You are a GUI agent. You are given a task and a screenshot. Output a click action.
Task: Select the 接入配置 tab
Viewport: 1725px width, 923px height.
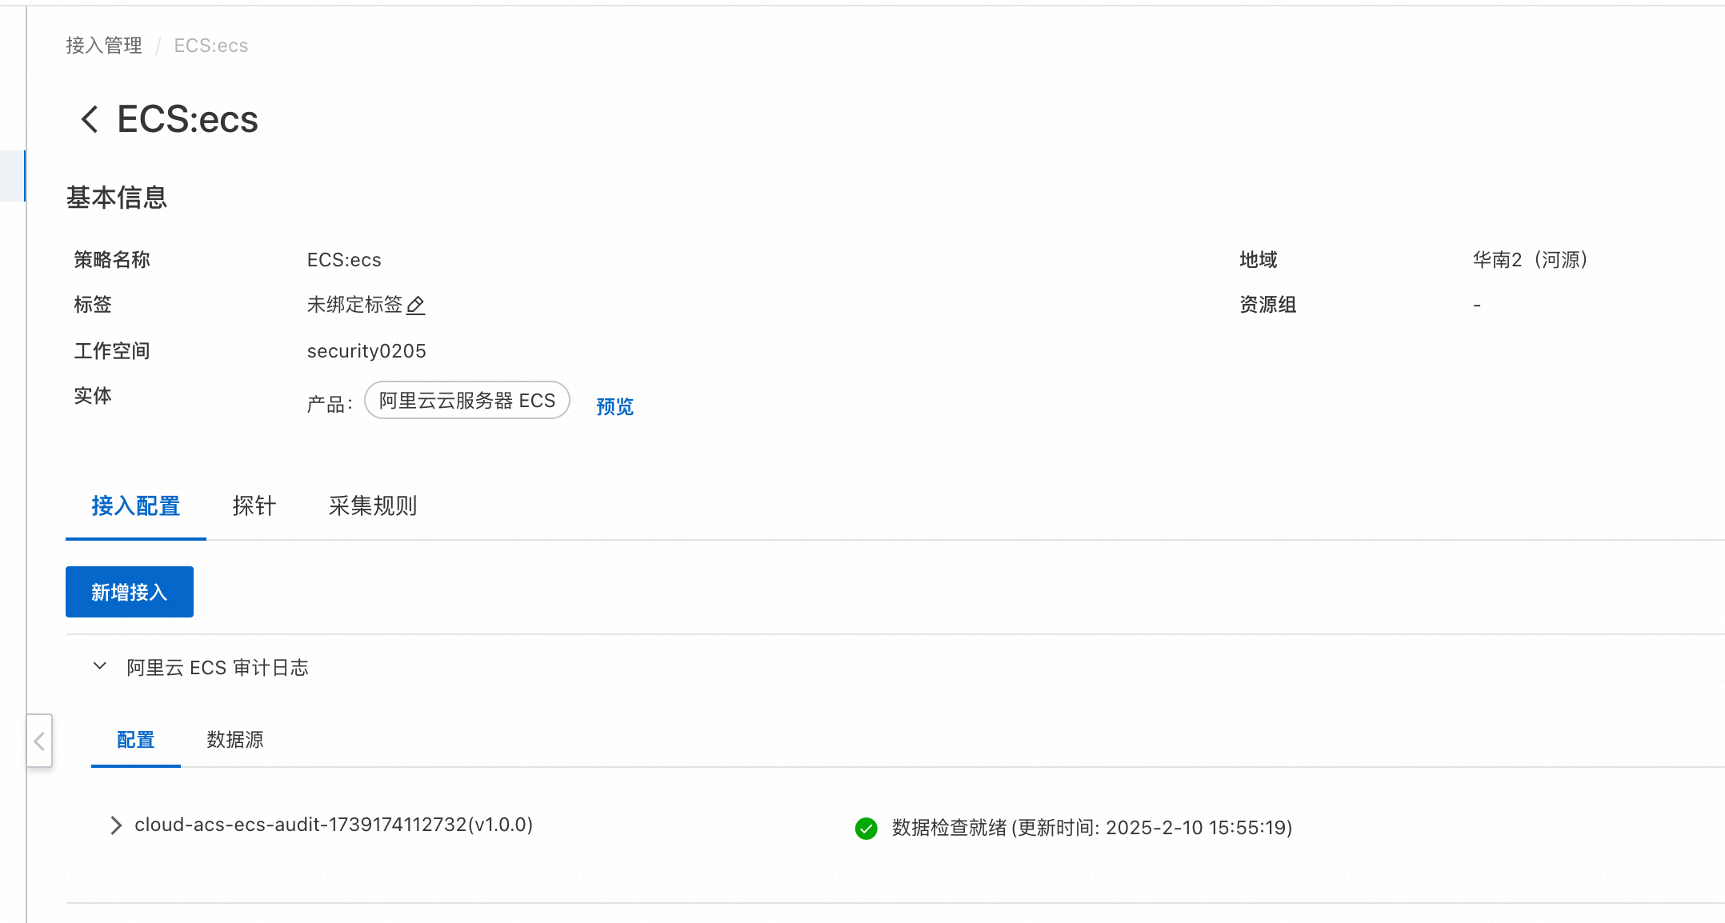[136, 505]
